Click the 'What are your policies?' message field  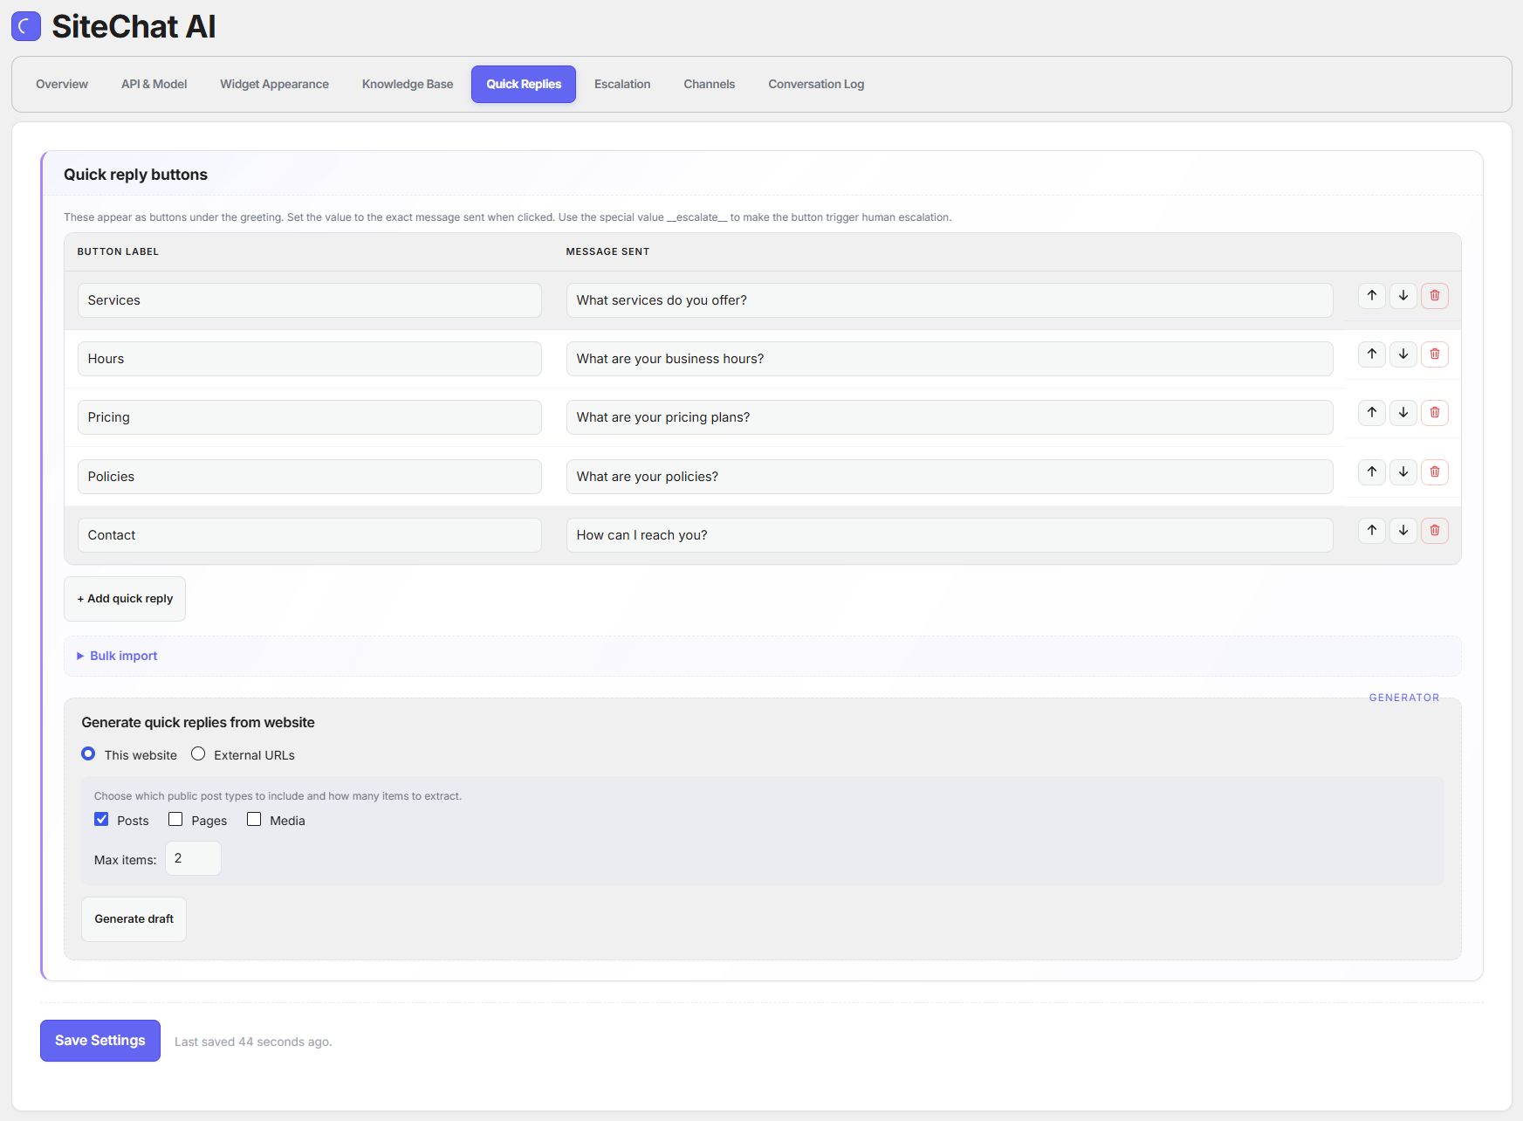(x=950, y=477)
